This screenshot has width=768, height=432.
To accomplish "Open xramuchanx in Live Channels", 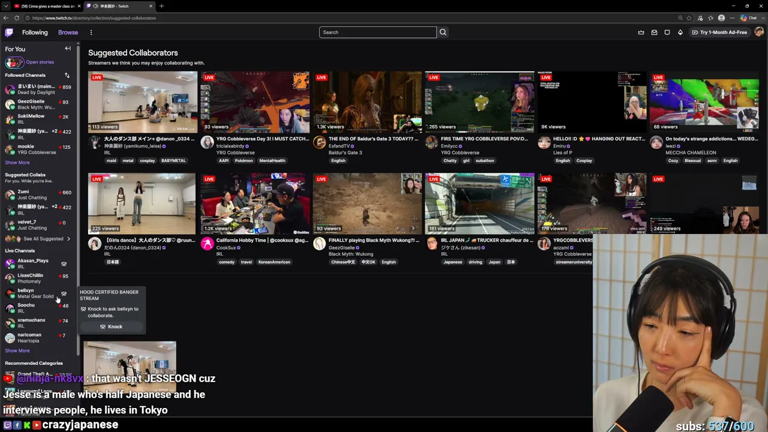I will coord(38,323).
